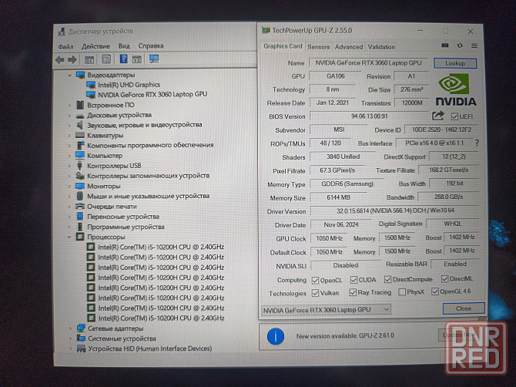Viewport: 516px width, 387px height.
Task: Click the BIOS export share icon
Action: pos(437,116)
